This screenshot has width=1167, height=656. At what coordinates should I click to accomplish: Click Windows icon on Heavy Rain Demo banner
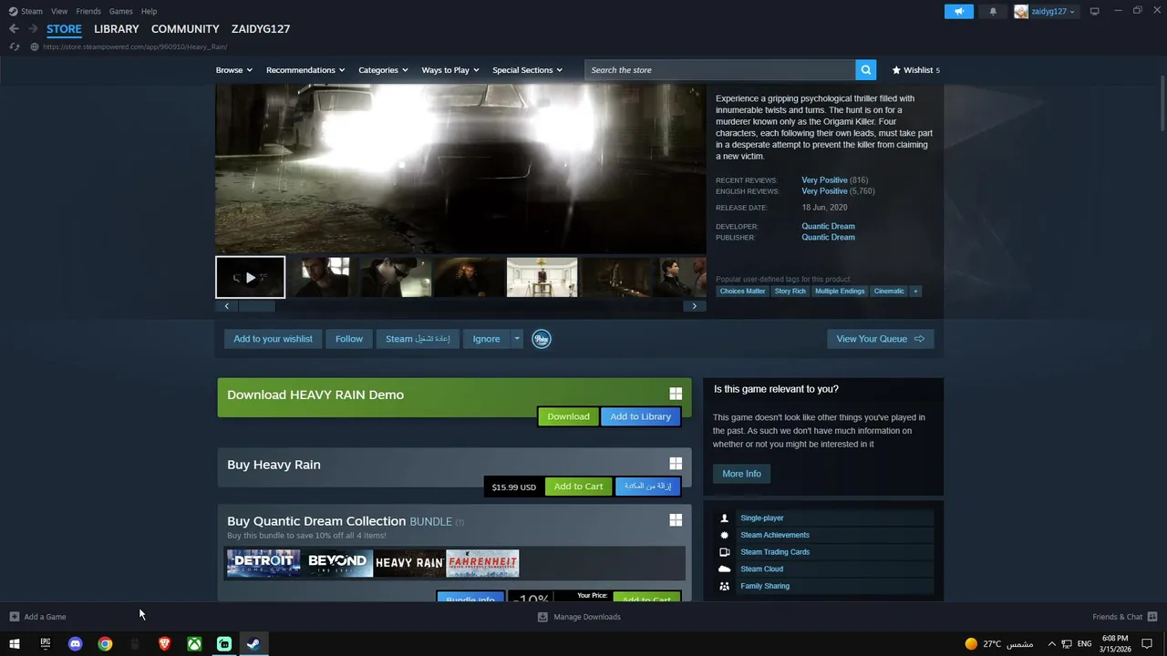[676, 394]
